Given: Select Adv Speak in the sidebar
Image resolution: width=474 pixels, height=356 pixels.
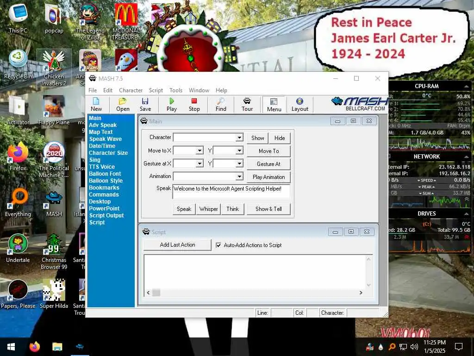Looking at the screenshot, I should pos(102,125).
